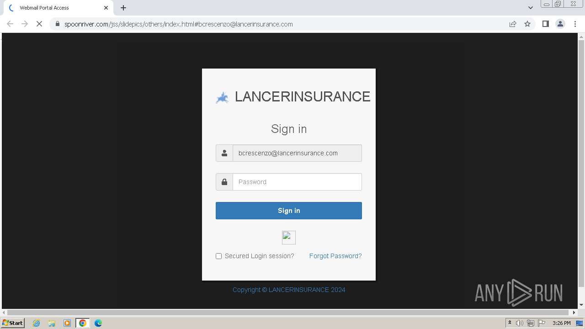Show hidden system tray icons
Image resolution: width=585 pixels, height=329 pixels.
pyautogui.click(x=510, y=323)
